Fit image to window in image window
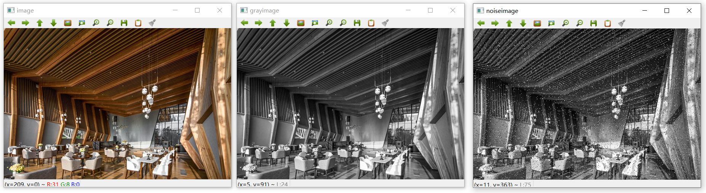The image size is (706, 193). pyautogui.click(x=82, y=23)
